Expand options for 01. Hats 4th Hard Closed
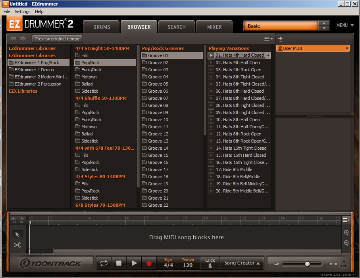This screenshot has height=278, width=360. pyautogui.click(x=268, y=55)
